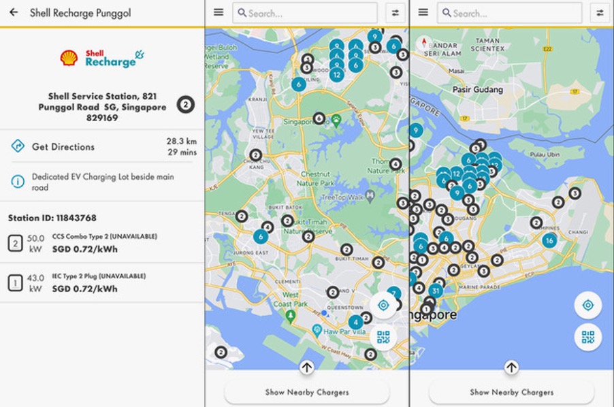Select the CCS Combo Type 2 connector row

[102, 243]
